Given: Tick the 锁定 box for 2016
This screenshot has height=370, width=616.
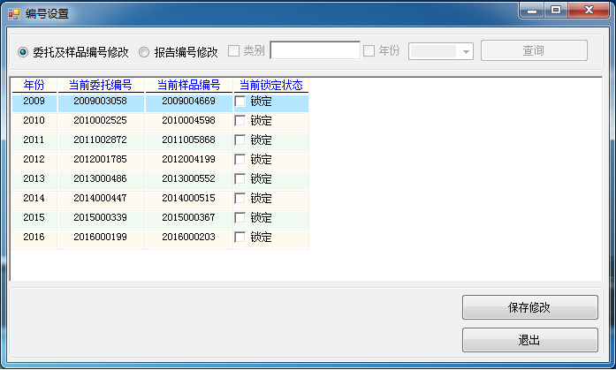Looking at the screenshot, I should [x=240, y=238].
